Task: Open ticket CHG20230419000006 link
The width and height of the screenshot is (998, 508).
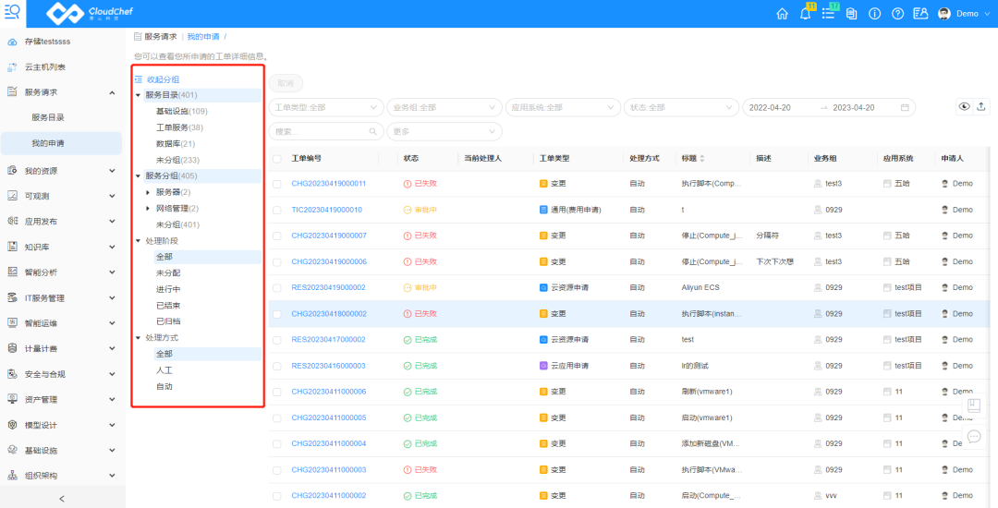Action: tap(328, 261)
